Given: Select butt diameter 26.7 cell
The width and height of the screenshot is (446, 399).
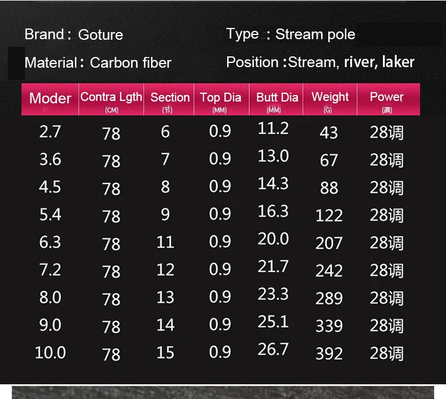Looking at the screenshot, I should [273, 349].
